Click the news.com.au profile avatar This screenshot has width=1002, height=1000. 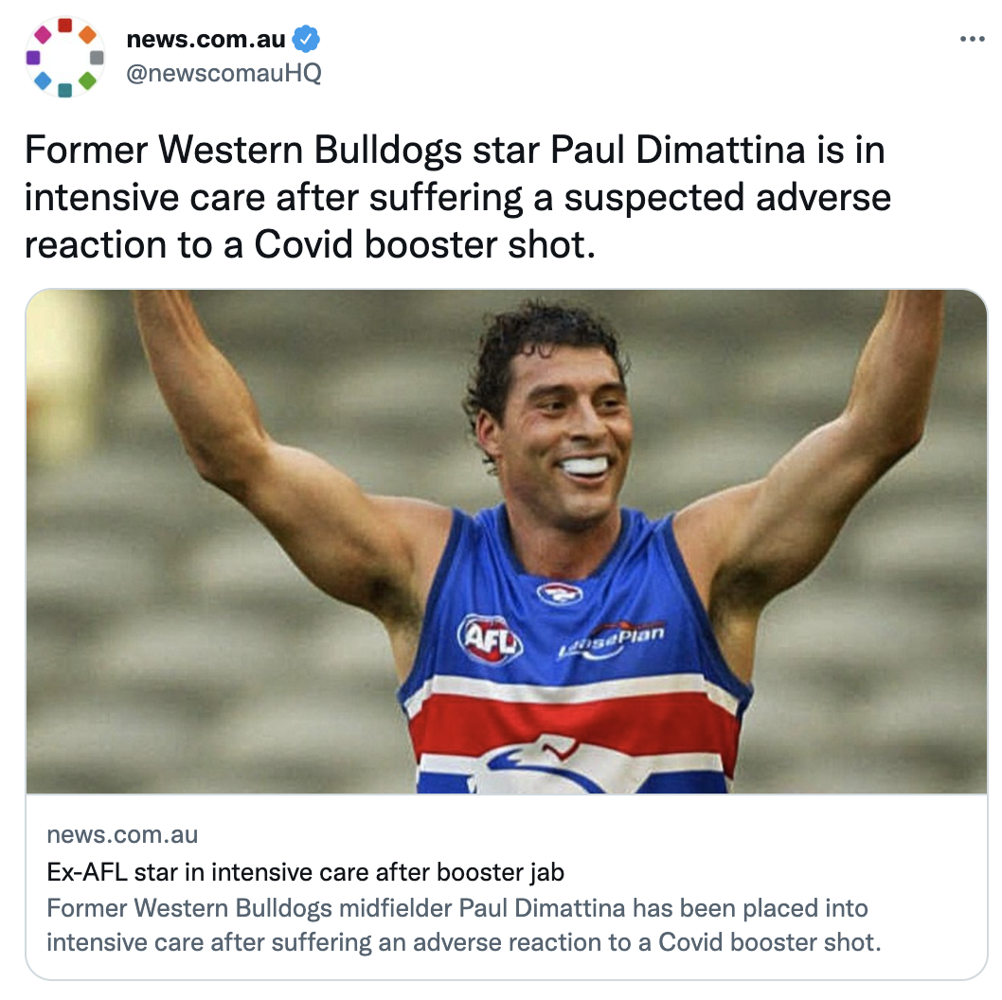click(64, 57)
